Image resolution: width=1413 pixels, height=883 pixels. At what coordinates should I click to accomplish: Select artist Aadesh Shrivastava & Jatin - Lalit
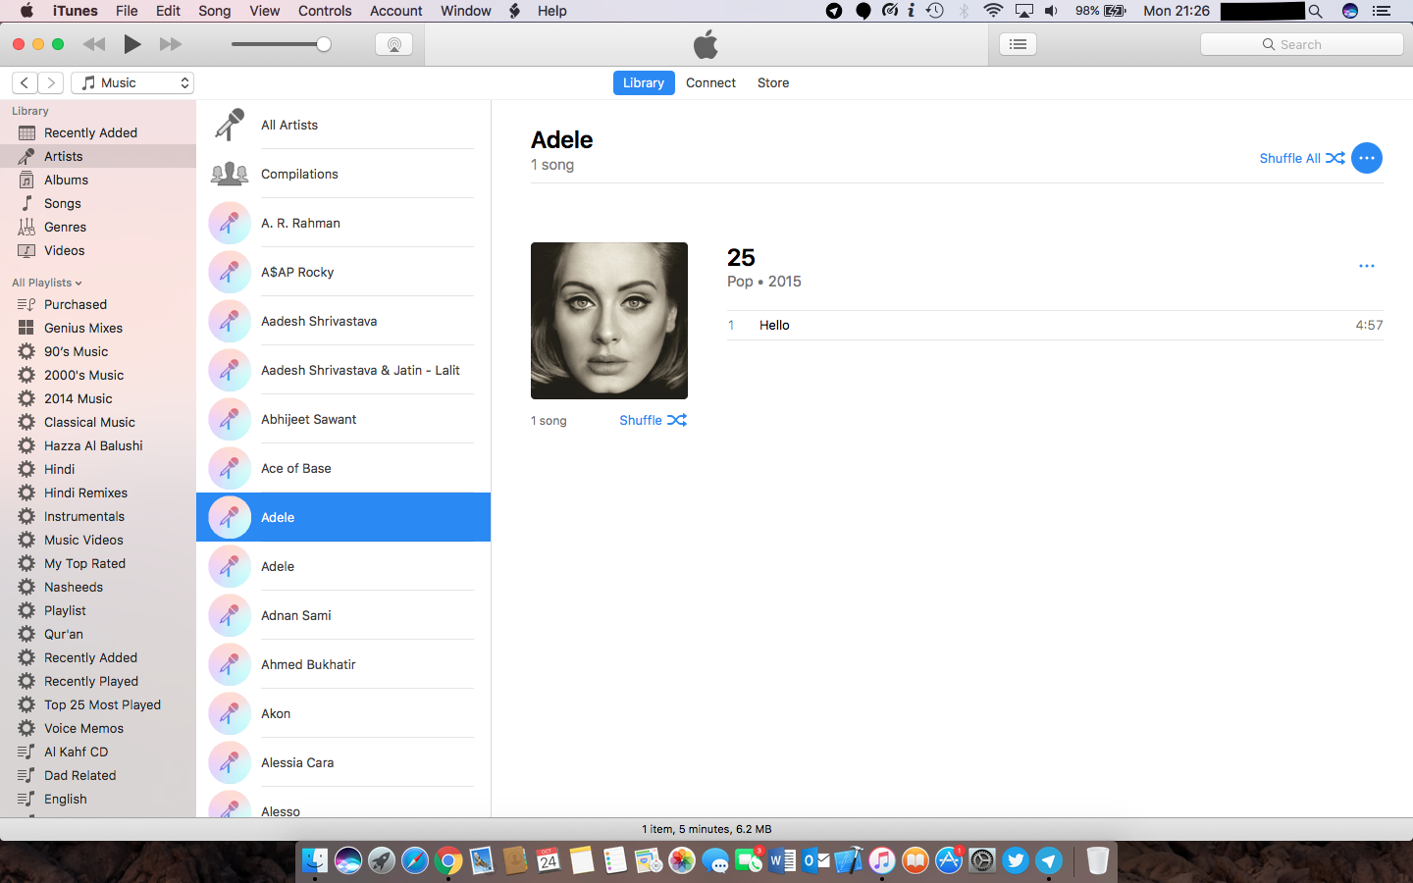click(x=343, y=370)
